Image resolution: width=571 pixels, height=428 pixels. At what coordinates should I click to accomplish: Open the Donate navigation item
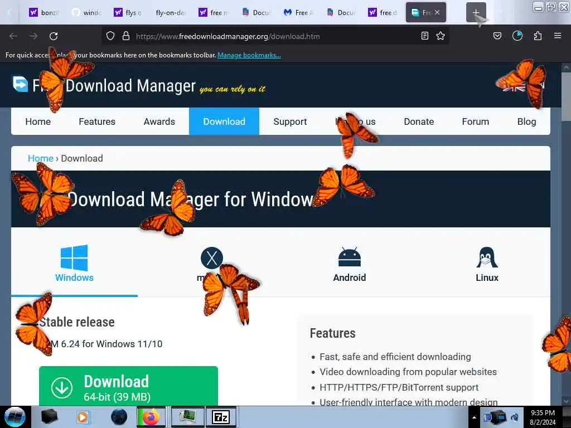[x=419, y=121]
